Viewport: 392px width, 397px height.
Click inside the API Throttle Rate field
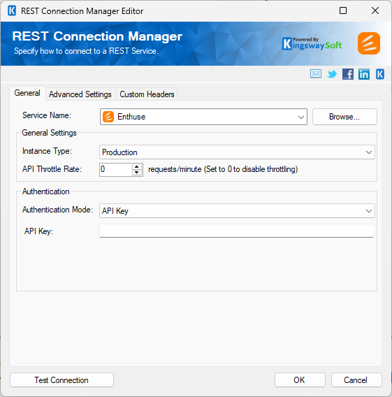pos(116,169)
